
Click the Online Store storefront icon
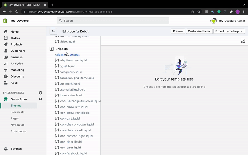(x=6, y=99)
